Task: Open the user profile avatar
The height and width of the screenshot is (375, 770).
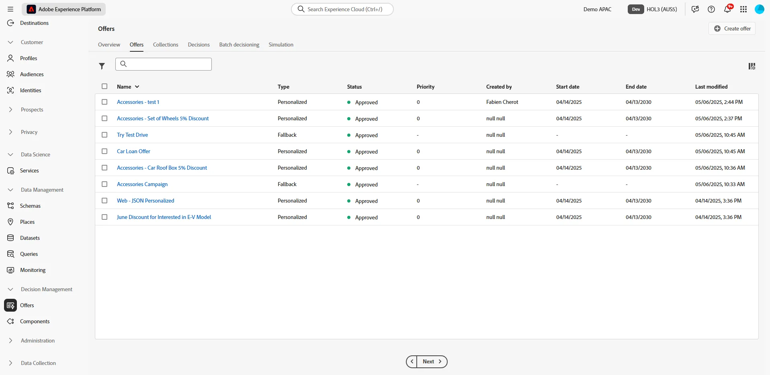Action: click(x=760, y=9)
